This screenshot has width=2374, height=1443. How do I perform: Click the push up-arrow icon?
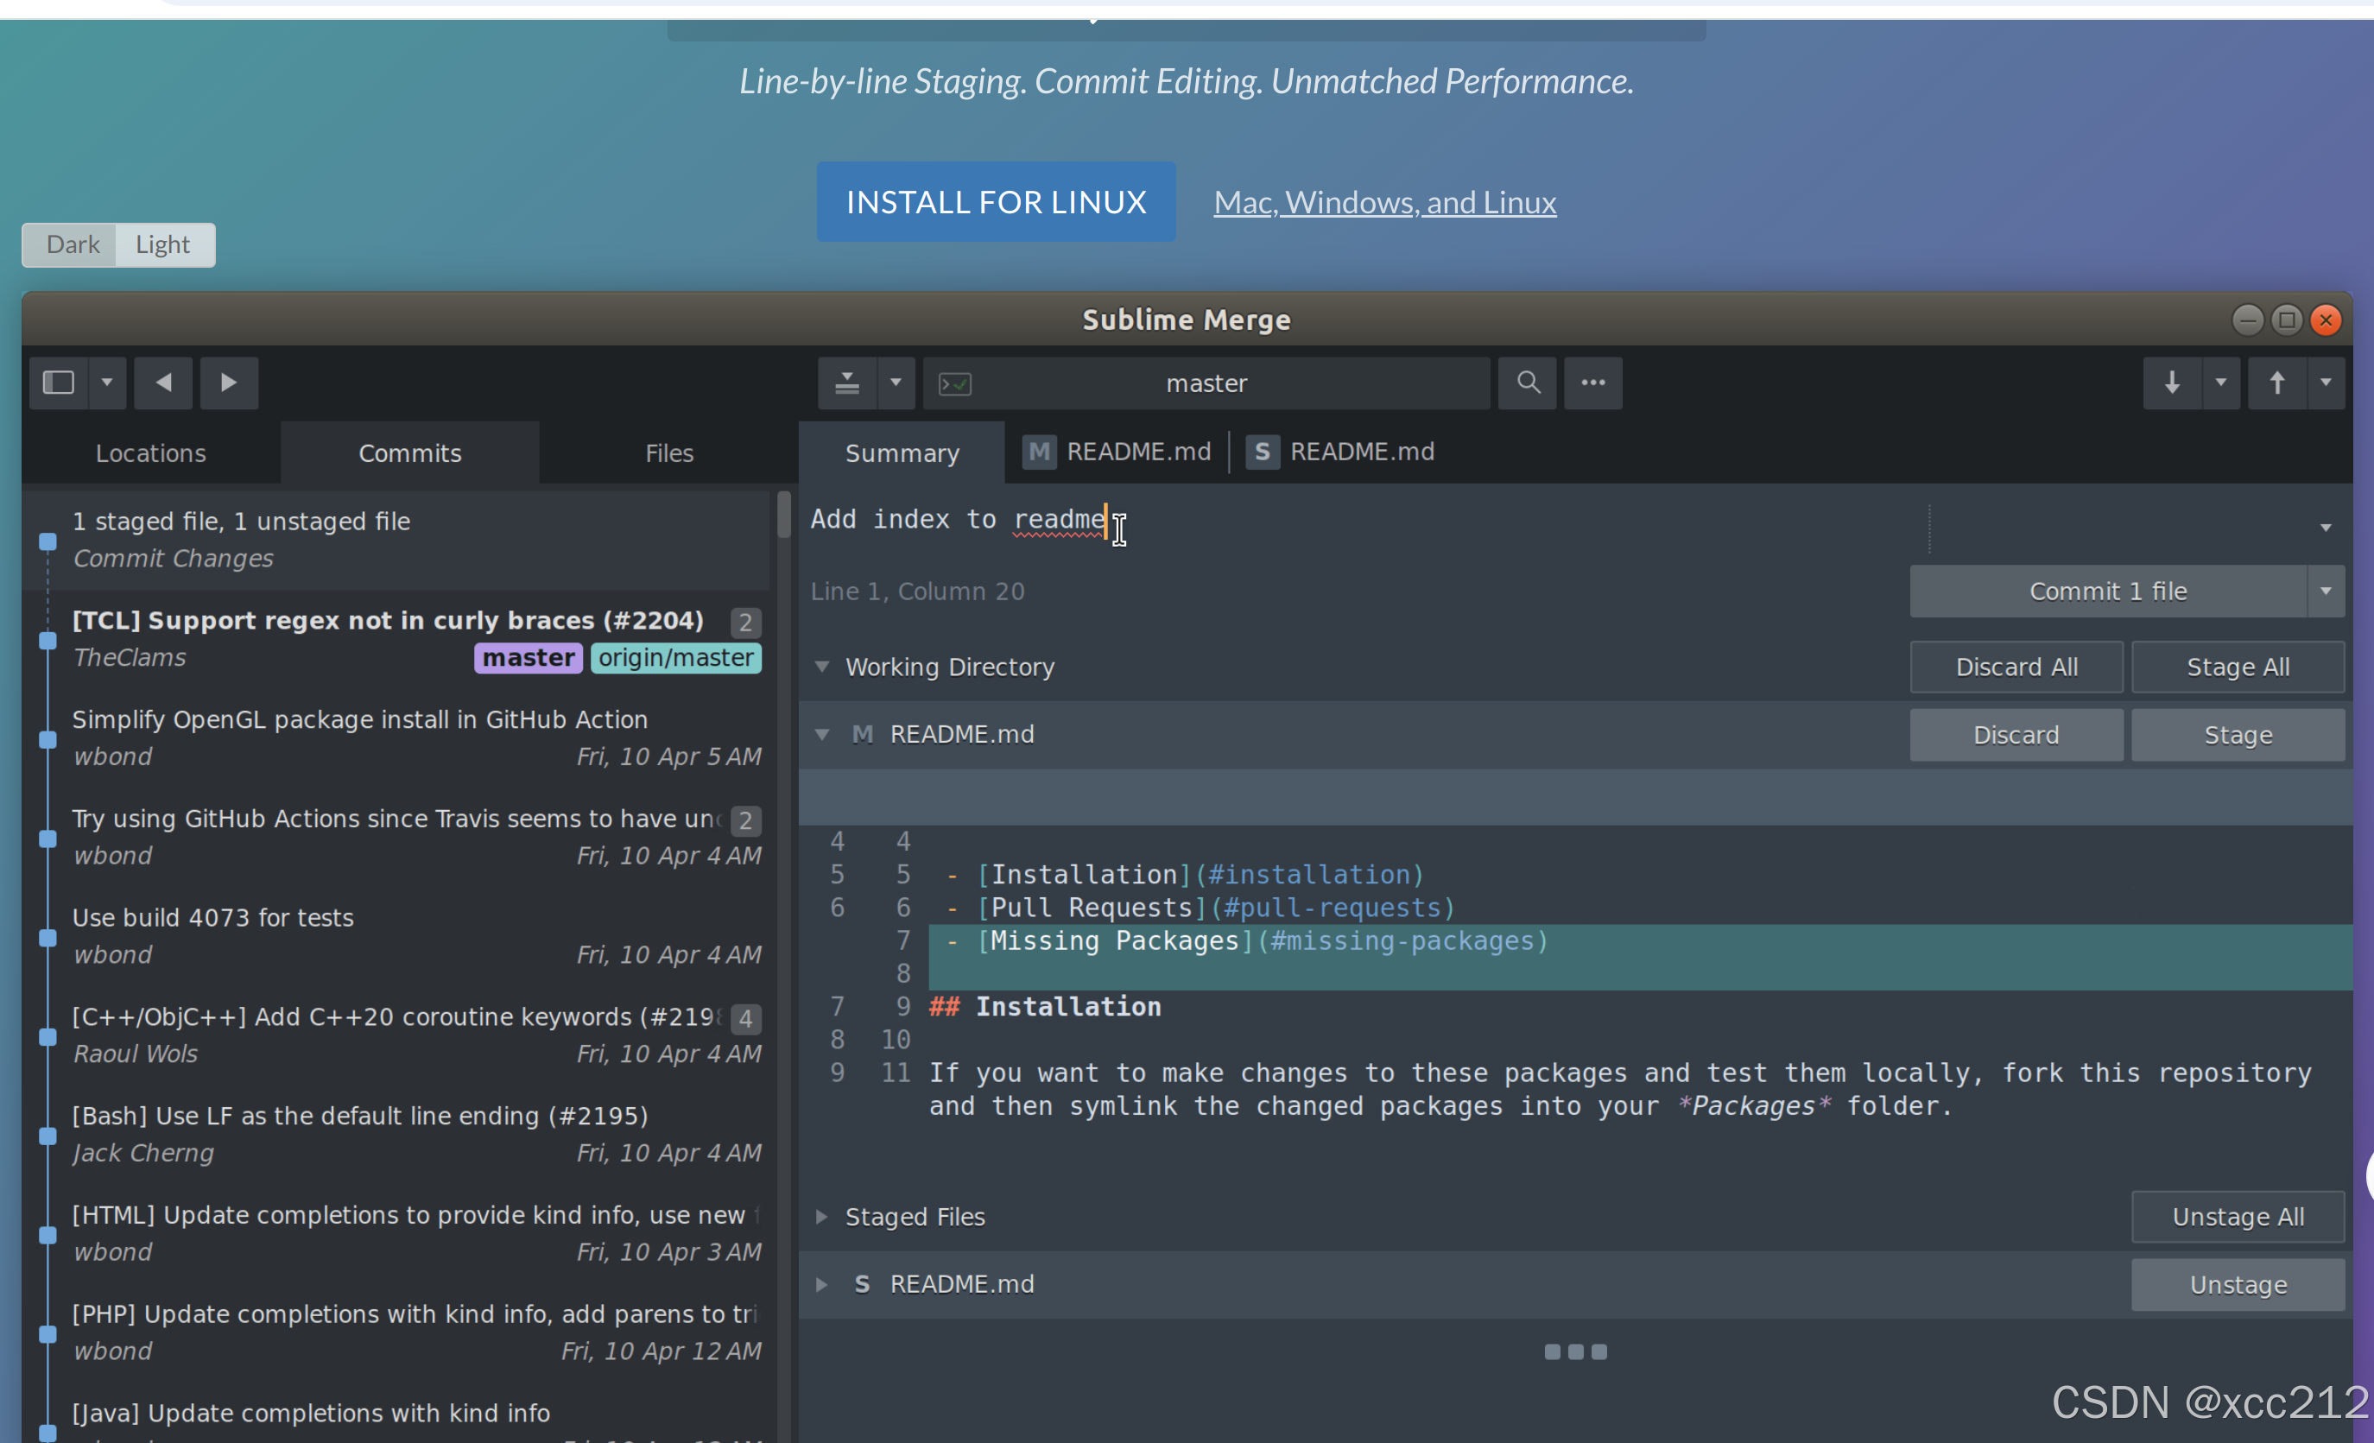click(2276, 383)
